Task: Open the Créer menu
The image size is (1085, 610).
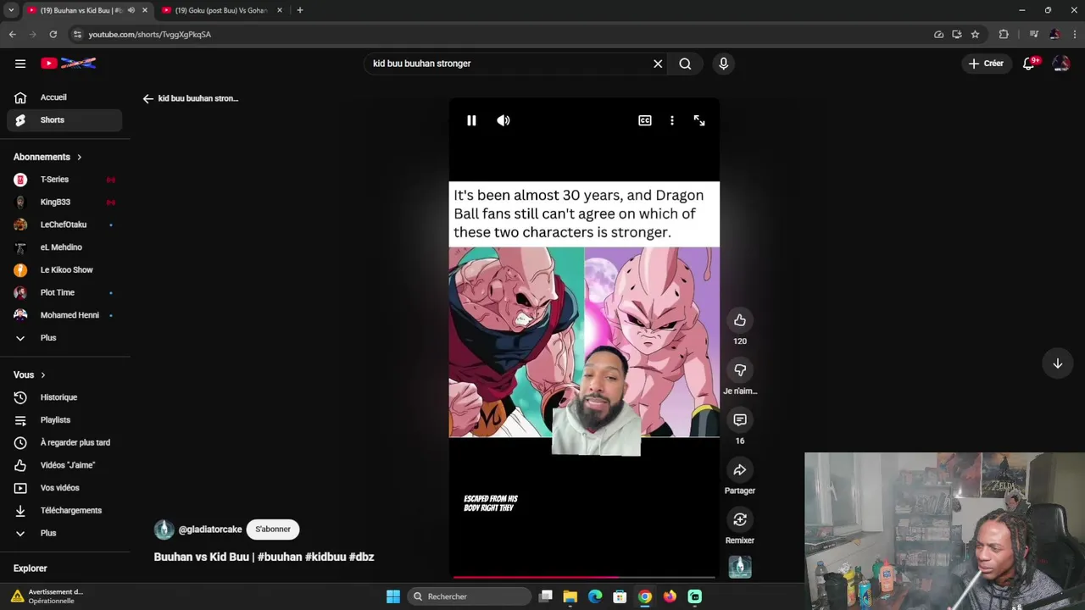Action: tap(986, 64)
